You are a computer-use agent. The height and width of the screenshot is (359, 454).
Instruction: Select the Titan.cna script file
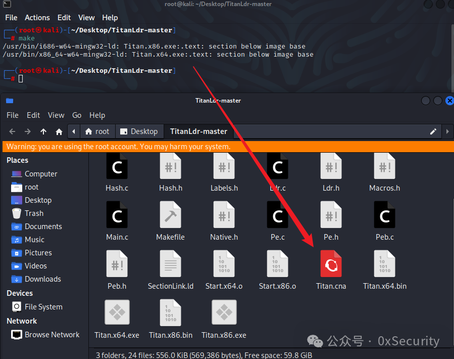[331, 270]
